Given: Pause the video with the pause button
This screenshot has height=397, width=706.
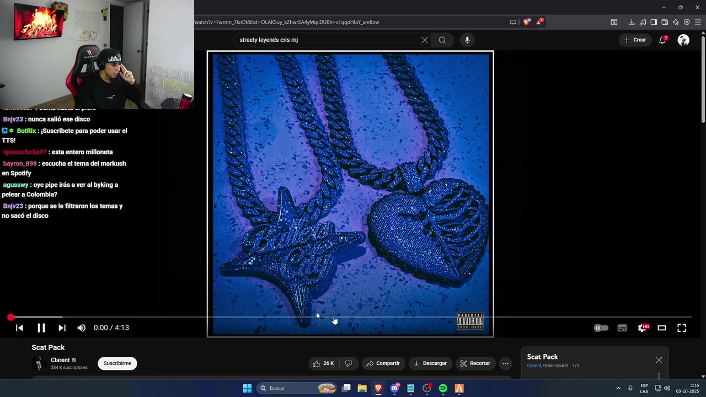Looking at the screenshot, I should point(41,328).
